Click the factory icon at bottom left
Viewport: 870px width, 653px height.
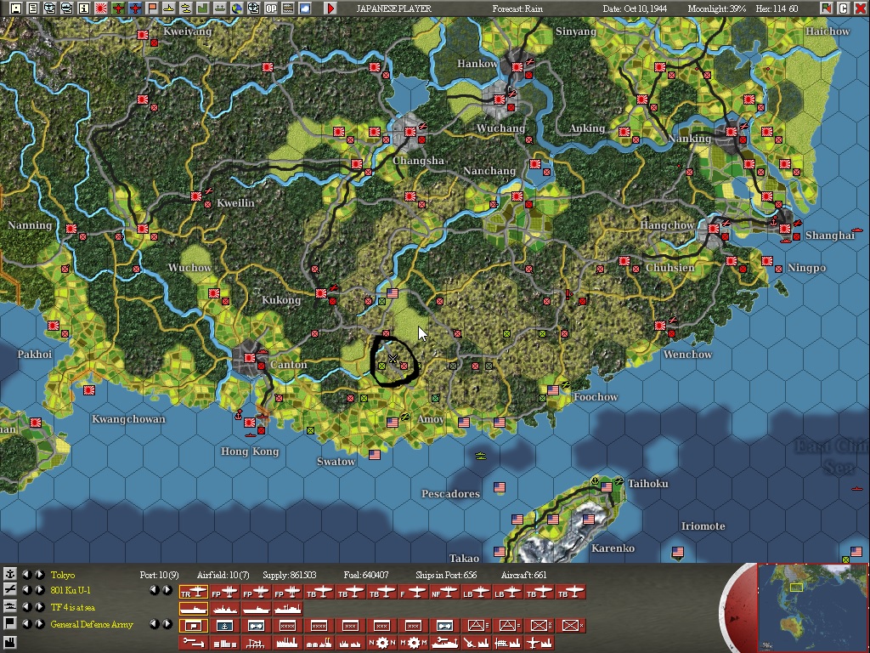(x=9, y=643)
